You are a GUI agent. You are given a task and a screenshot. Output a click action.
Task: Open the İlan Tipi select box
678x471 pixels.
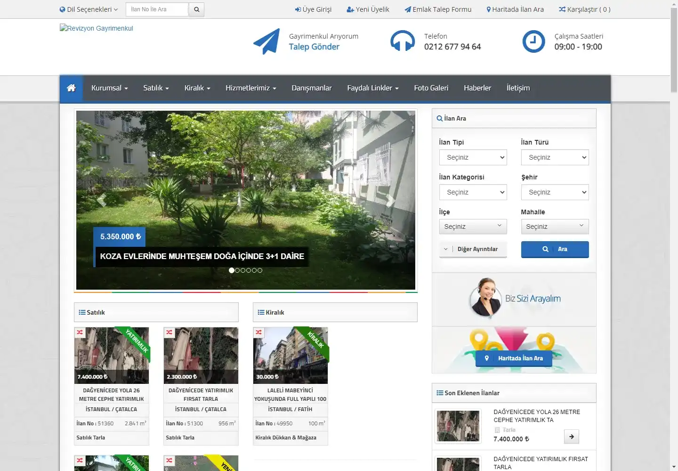473,157
